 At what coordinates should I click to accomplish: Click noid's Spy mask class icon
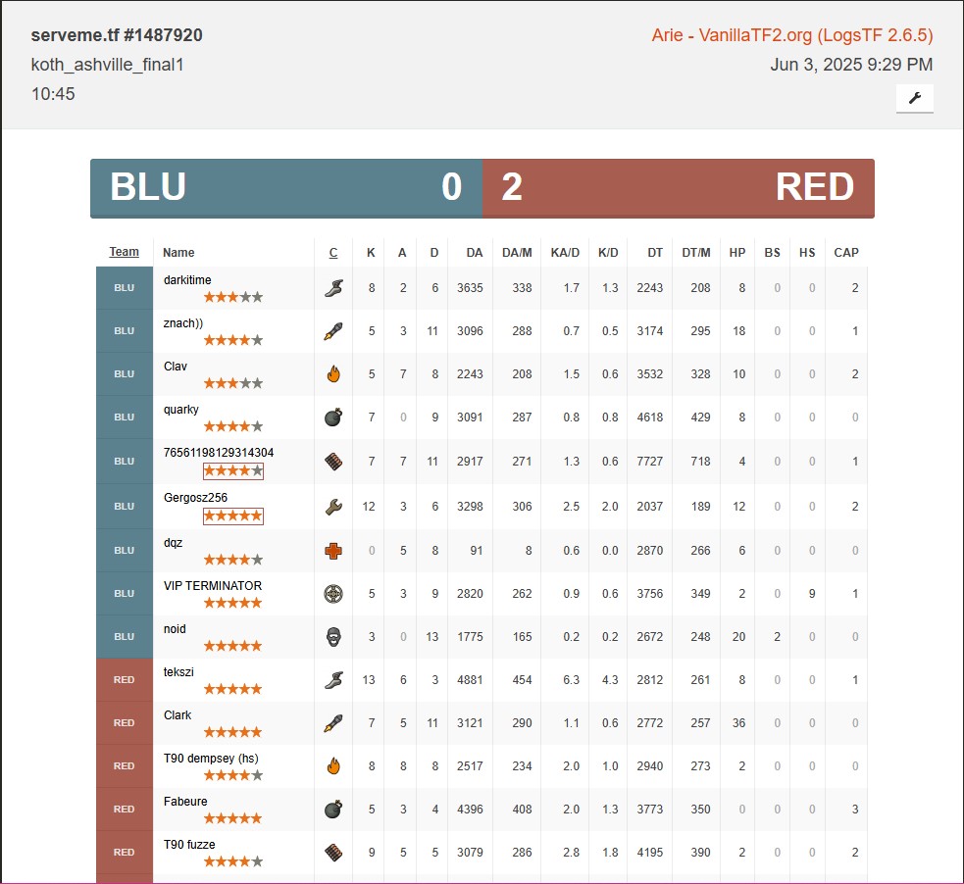333,637
